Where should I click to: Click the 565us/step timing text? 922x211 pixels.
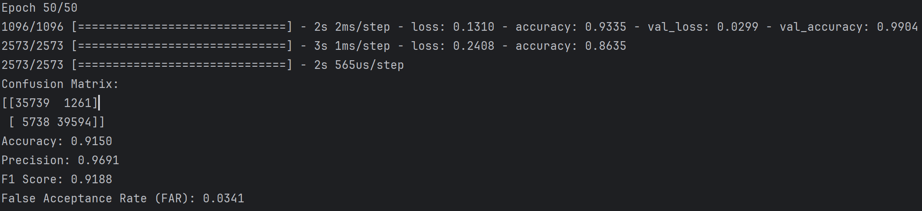[x=369, y=65]
